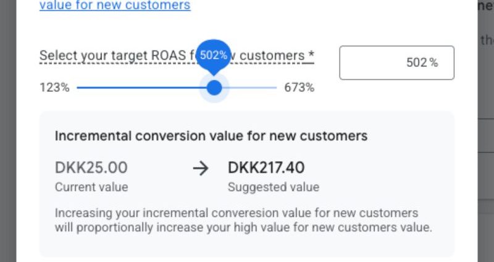Viewport: 494px width, 262px height.
Task: Click the "Suggested value" caption
Action: [x=274, y=187]
